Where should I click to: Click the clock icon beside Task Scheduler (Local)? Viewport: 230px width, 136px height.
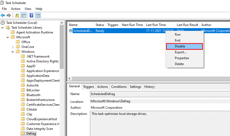3,23
